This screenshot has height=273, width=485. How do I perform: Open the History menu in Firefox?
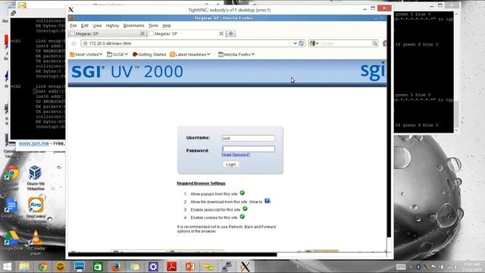point(112,26)
